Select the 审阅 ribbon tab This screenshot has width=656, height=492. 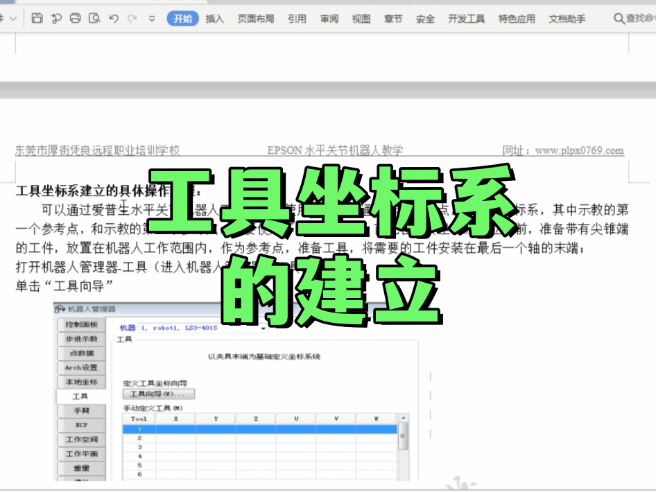(329, 19)
